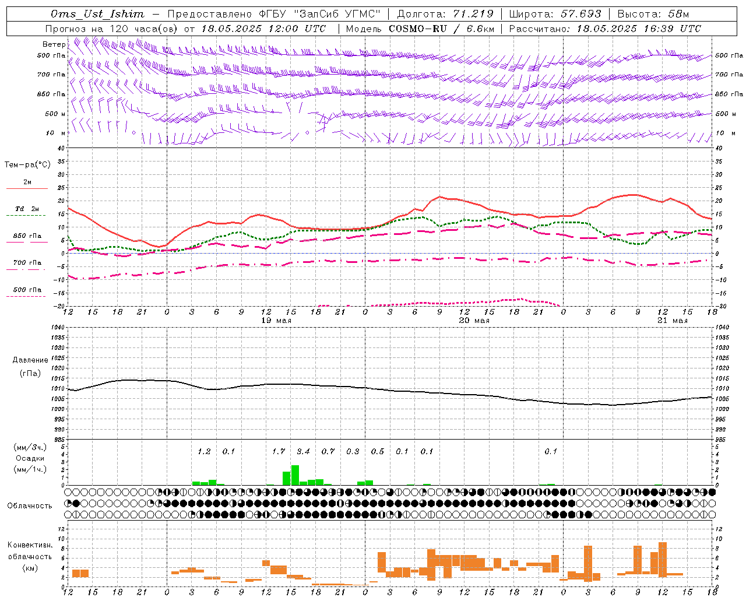Click the date label 19 мая
746x597 pixels.
click(276, 321)
